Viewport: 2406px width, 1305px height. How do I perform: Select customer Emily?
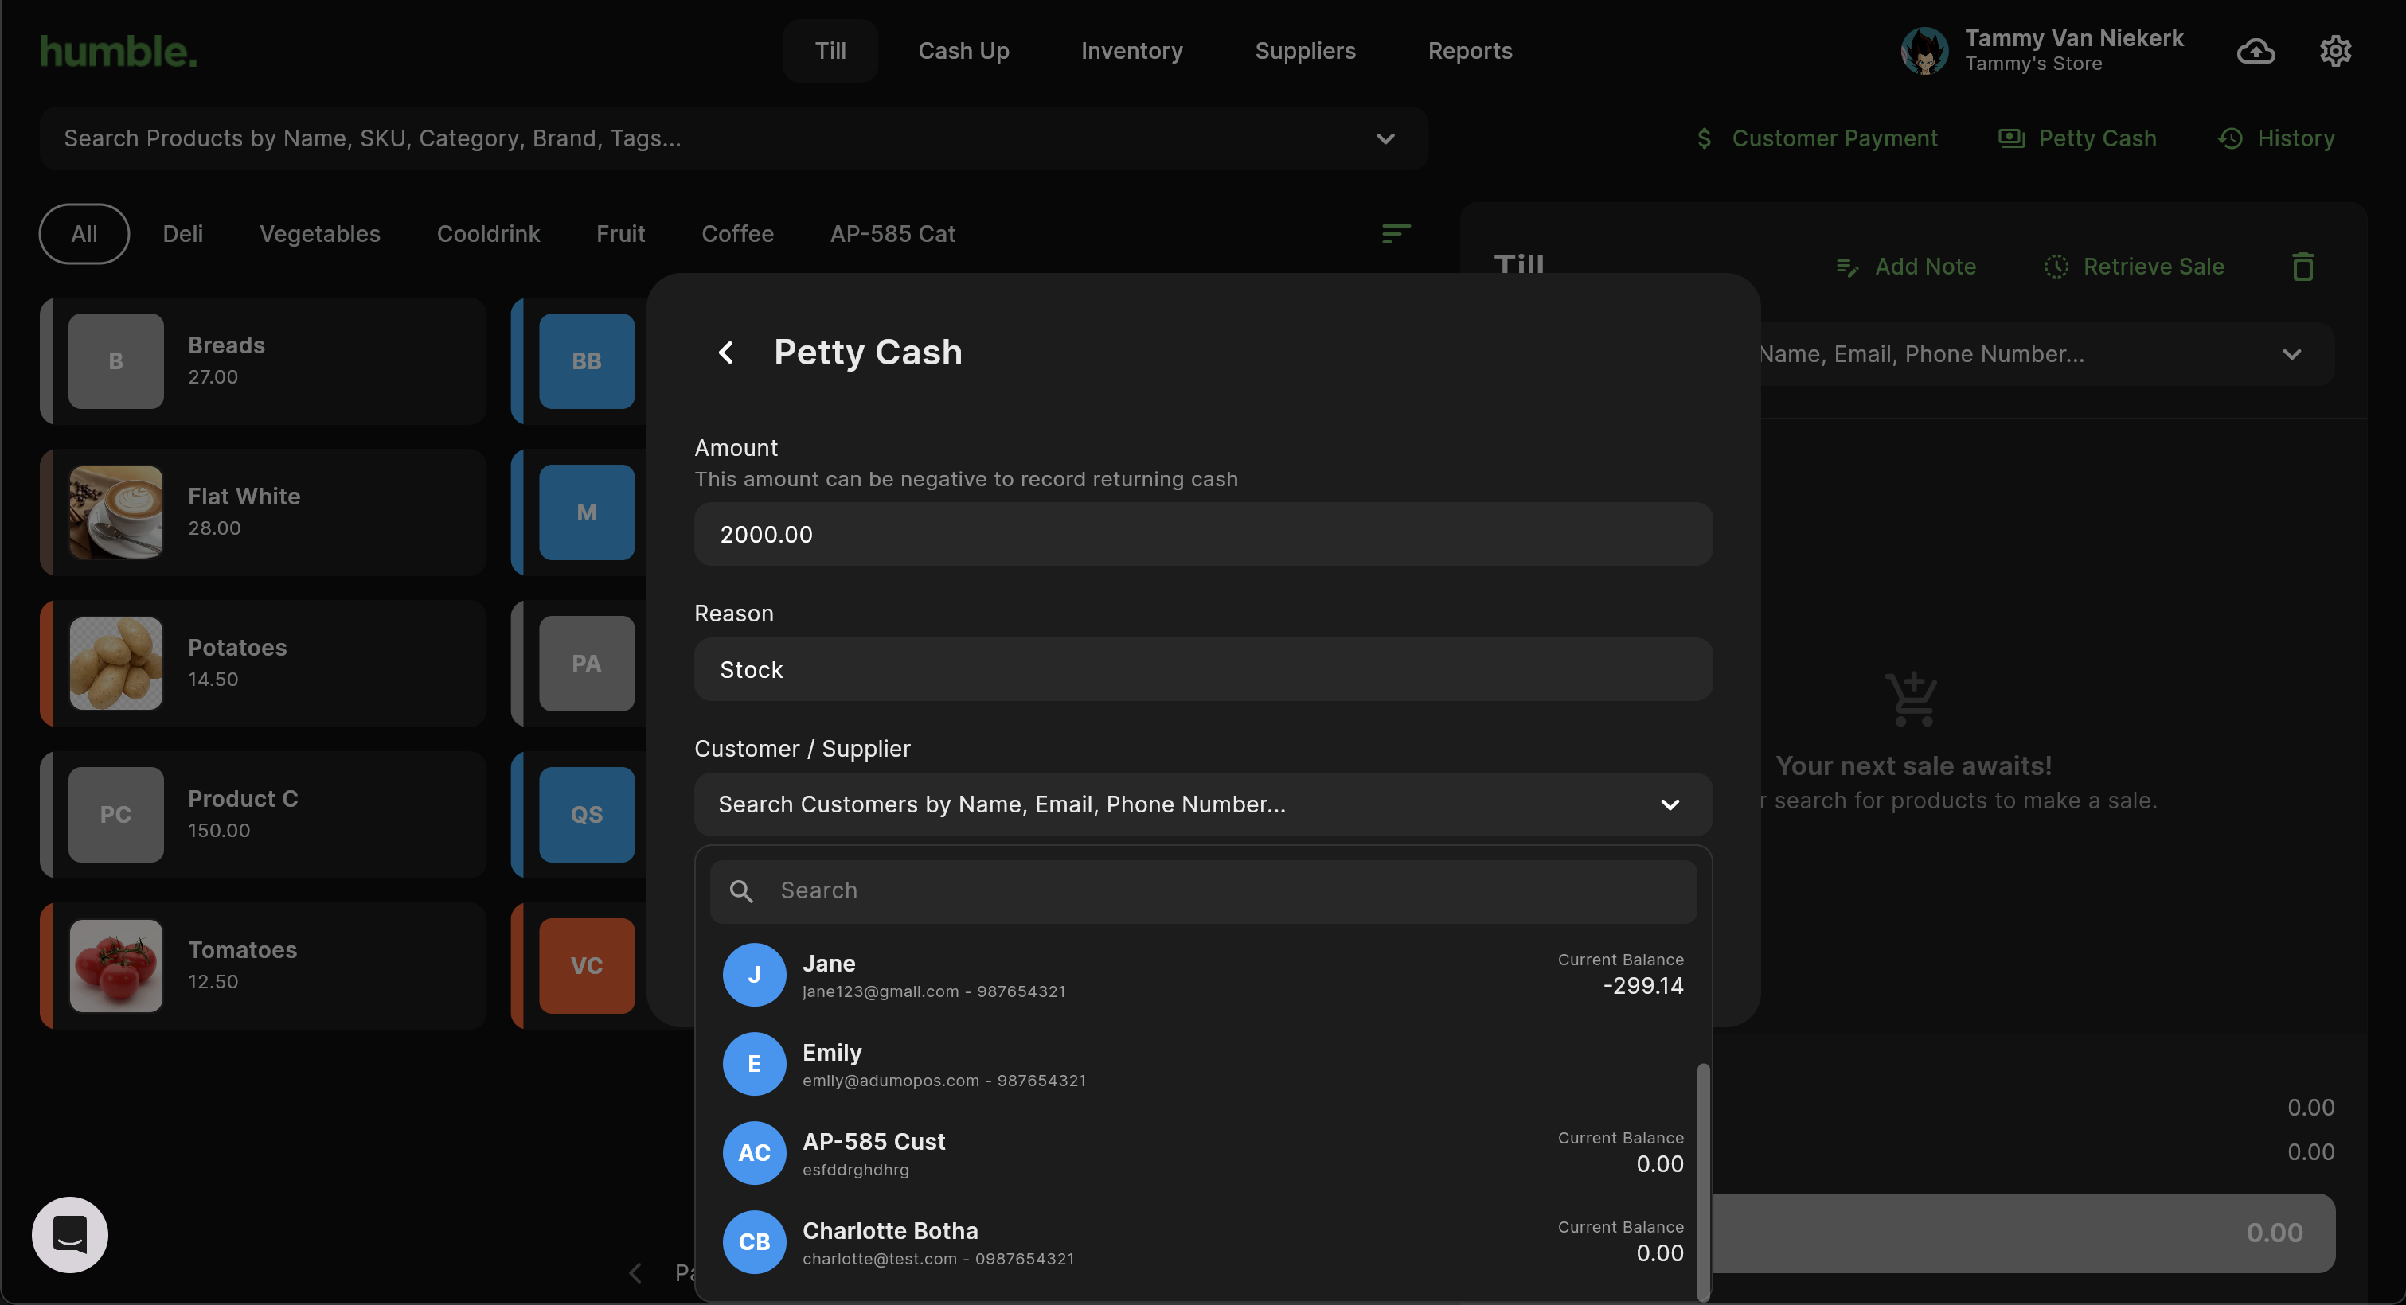1203,1063
